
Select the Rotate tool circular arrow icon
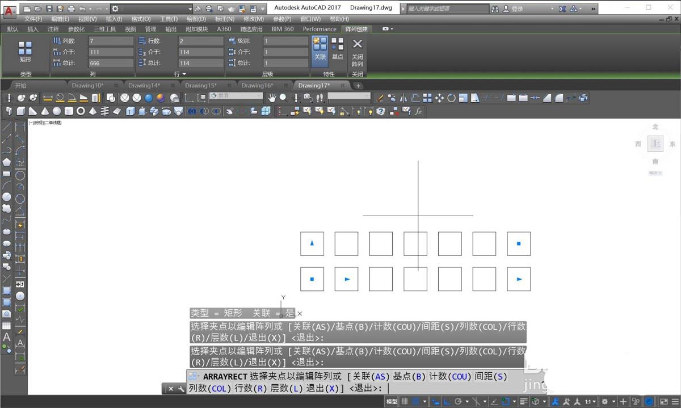point(451,98)
